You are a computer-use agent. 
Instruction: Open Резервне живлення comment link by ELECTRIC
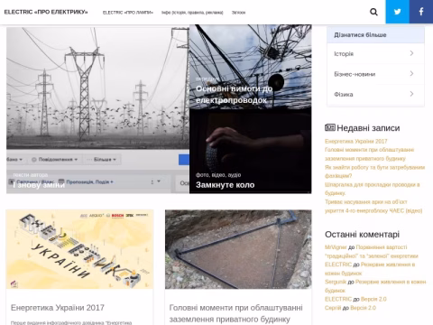[370, 269]
